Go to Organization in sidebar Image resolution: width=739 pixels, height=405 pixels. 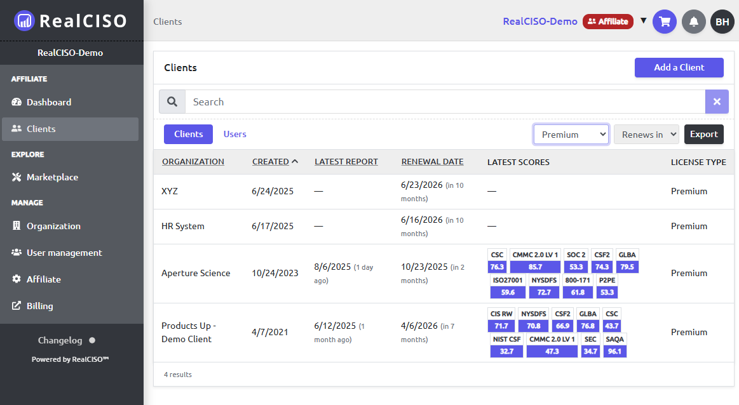point(53,226)
